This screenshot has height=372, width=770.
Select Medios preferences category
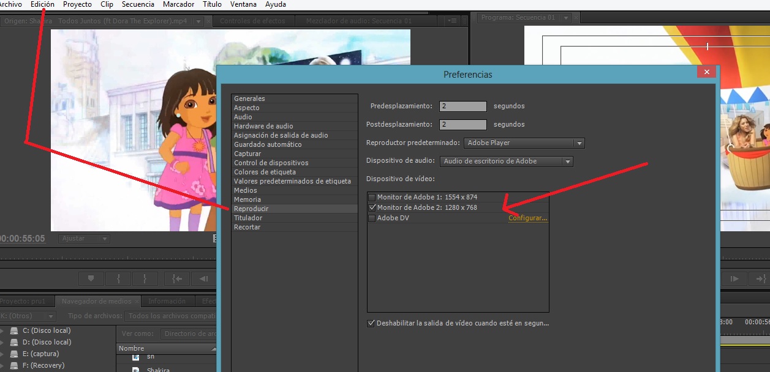tap(294, 190)
